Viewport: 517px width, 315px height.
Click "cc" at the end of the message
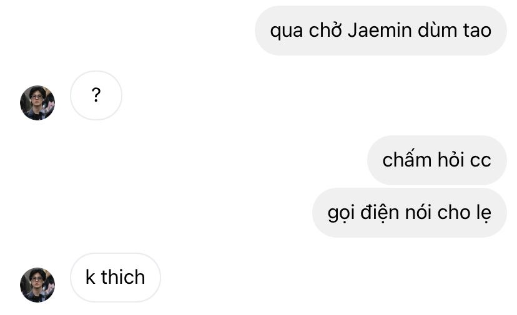point(480,160)
